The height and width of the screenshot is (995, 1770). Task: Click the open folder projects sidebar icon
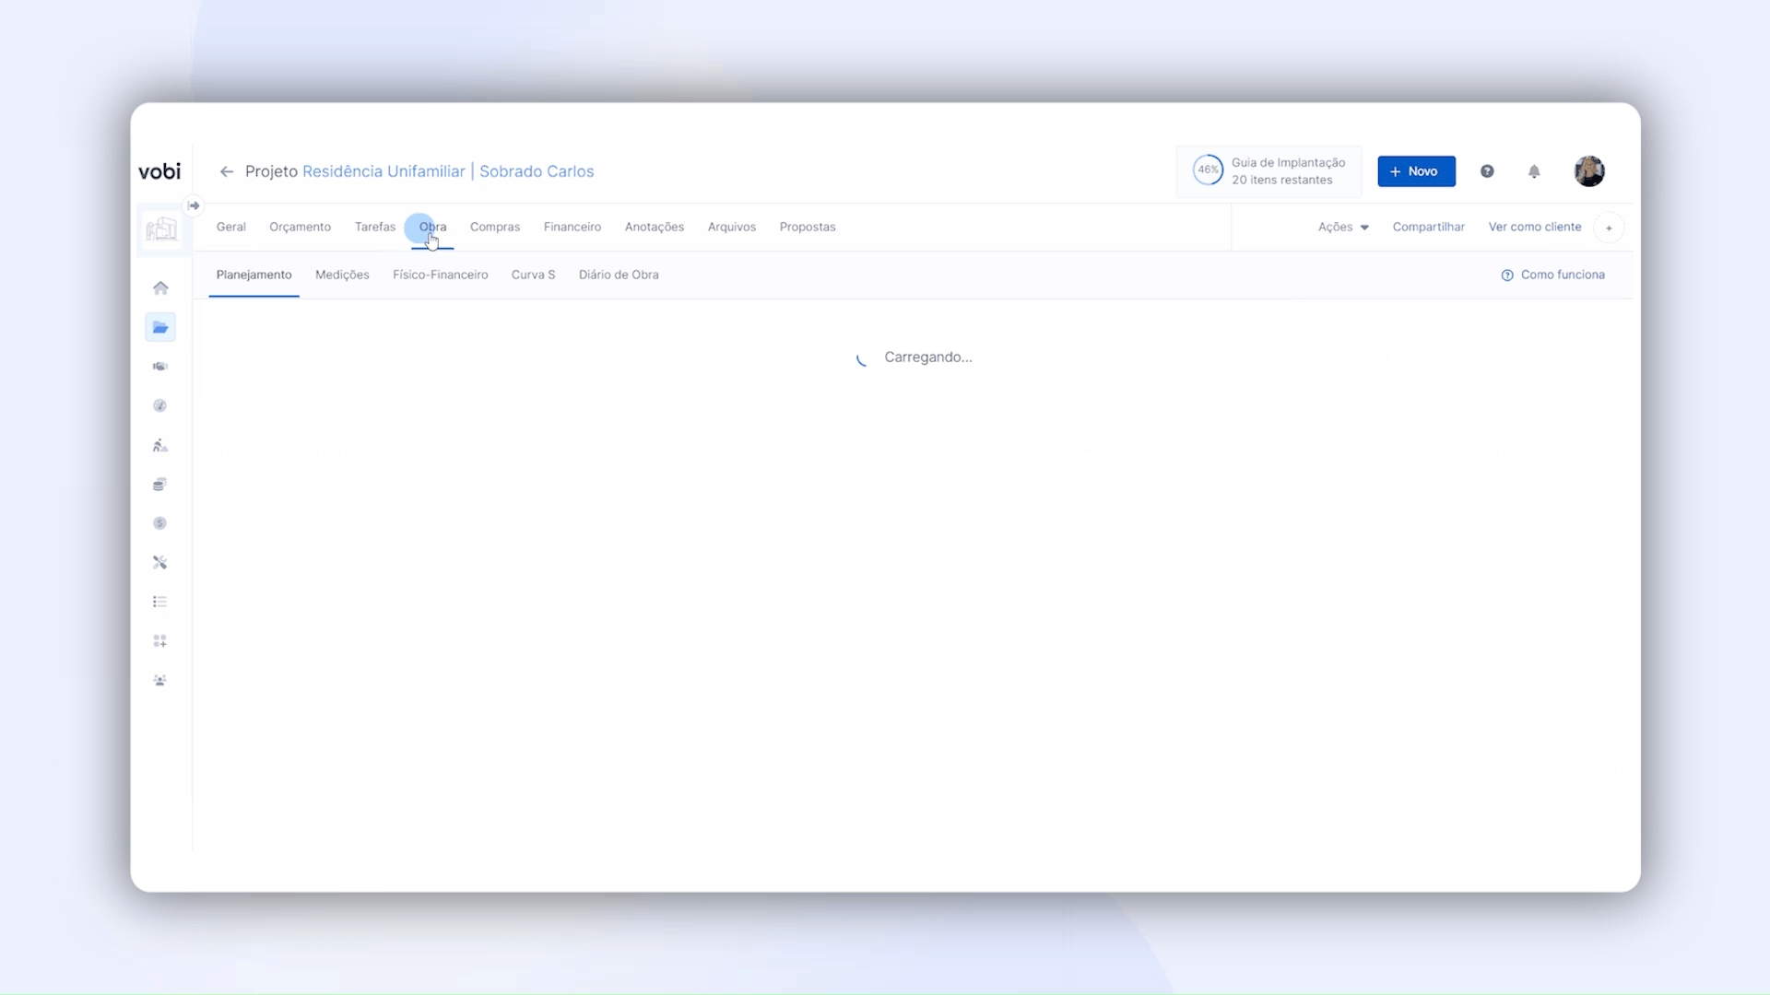coord(160,327)
